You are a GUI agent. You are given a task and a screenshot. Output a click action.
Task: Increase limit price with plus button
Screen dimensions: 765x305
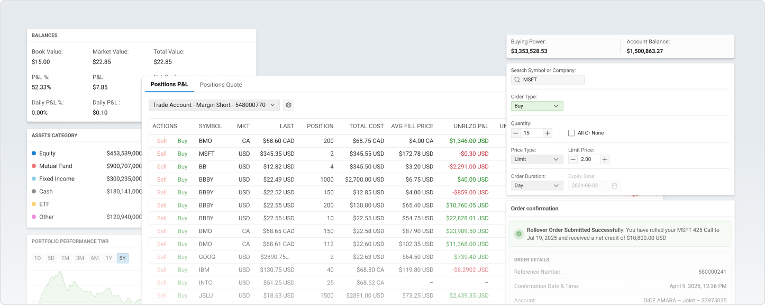tap(605, 159)
